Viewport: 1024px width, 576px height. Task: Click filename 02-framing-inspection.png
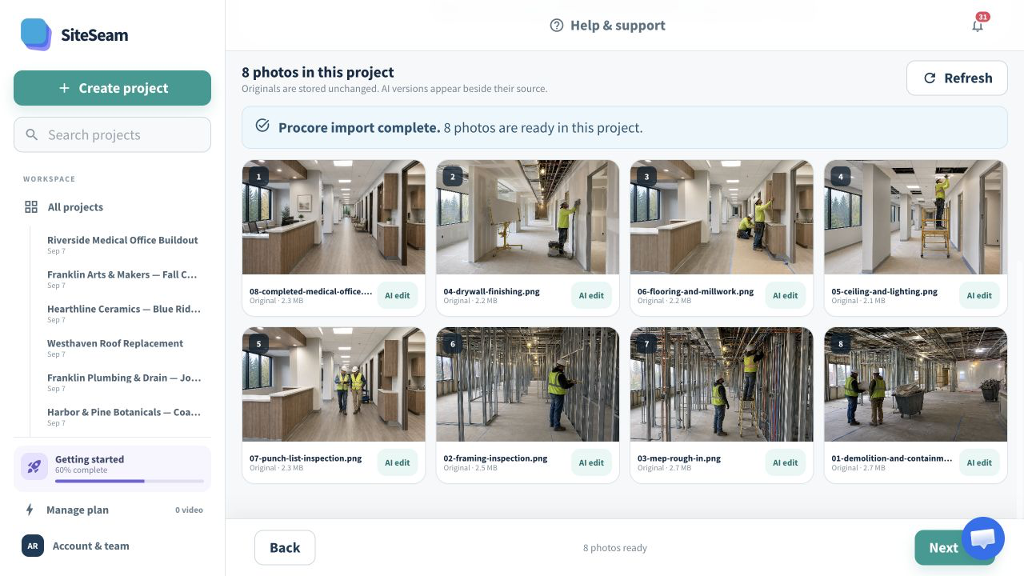[495, 458]
